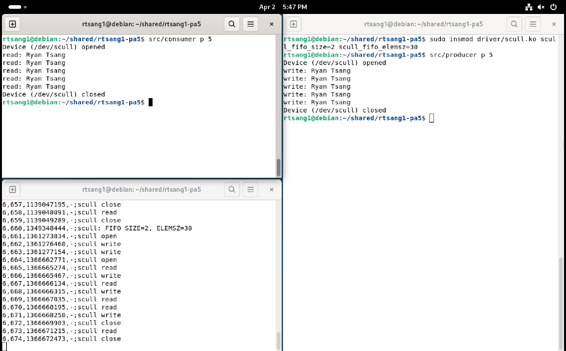Add new tab in producer terminal
566x351 pixels.
293,24
